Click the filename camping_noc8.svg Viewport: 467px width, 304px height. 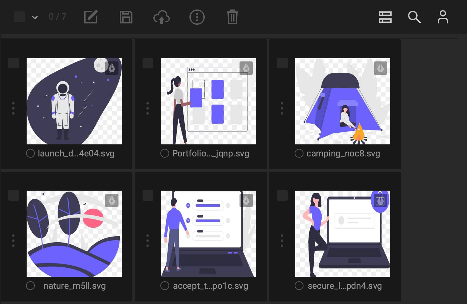click(x=343, y=153)
